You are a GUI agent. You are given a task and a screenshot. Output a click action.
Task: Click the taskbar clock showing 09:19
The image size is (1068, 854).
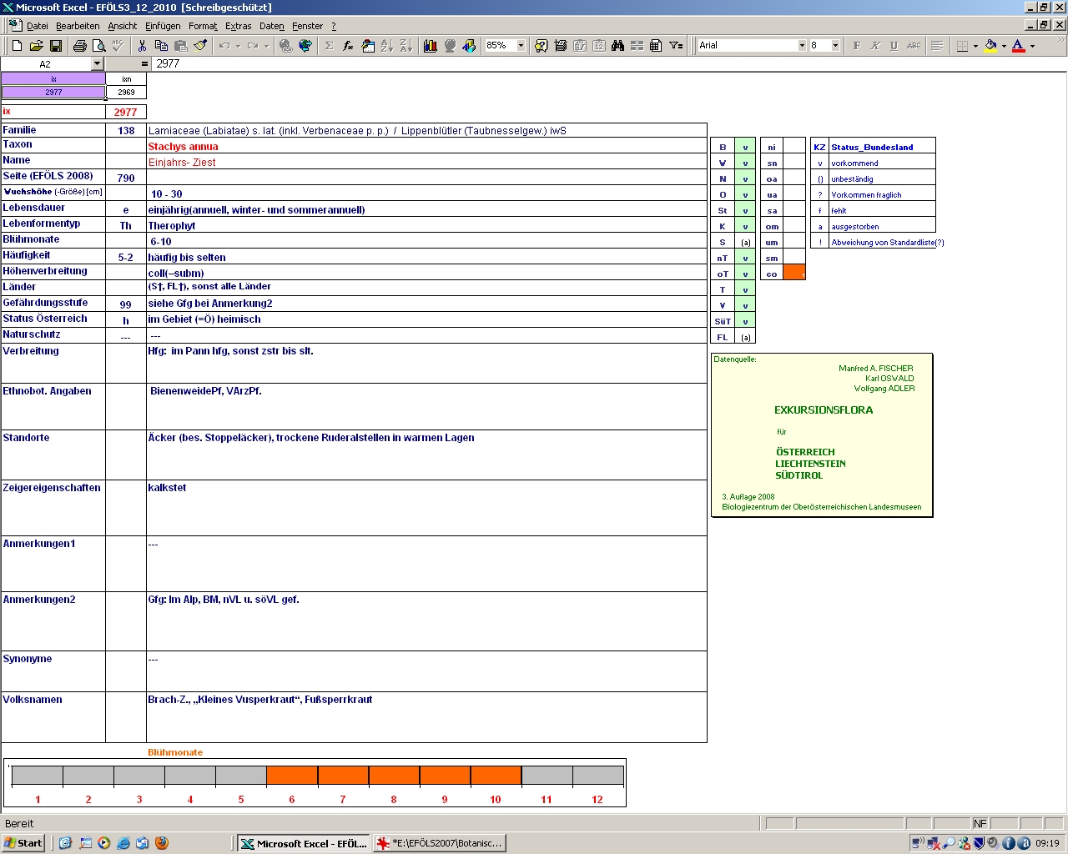point(1047,843)
